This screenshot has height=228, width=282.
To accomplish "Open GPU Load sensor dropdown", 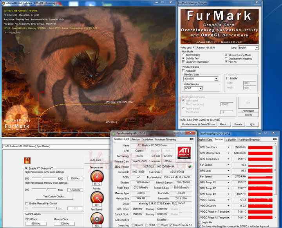I will click(228, 170).
